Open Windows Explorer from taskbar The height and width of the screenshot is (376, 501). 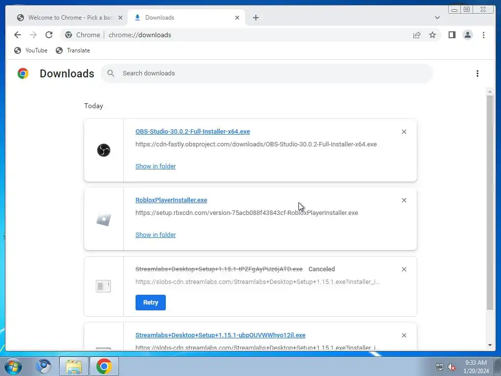pyautogui.click(x=74, y=366)
